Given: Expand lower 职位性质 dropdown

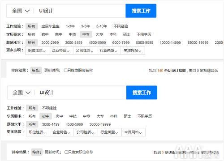Looking at the screenshot, I should [x=38, y=132].
